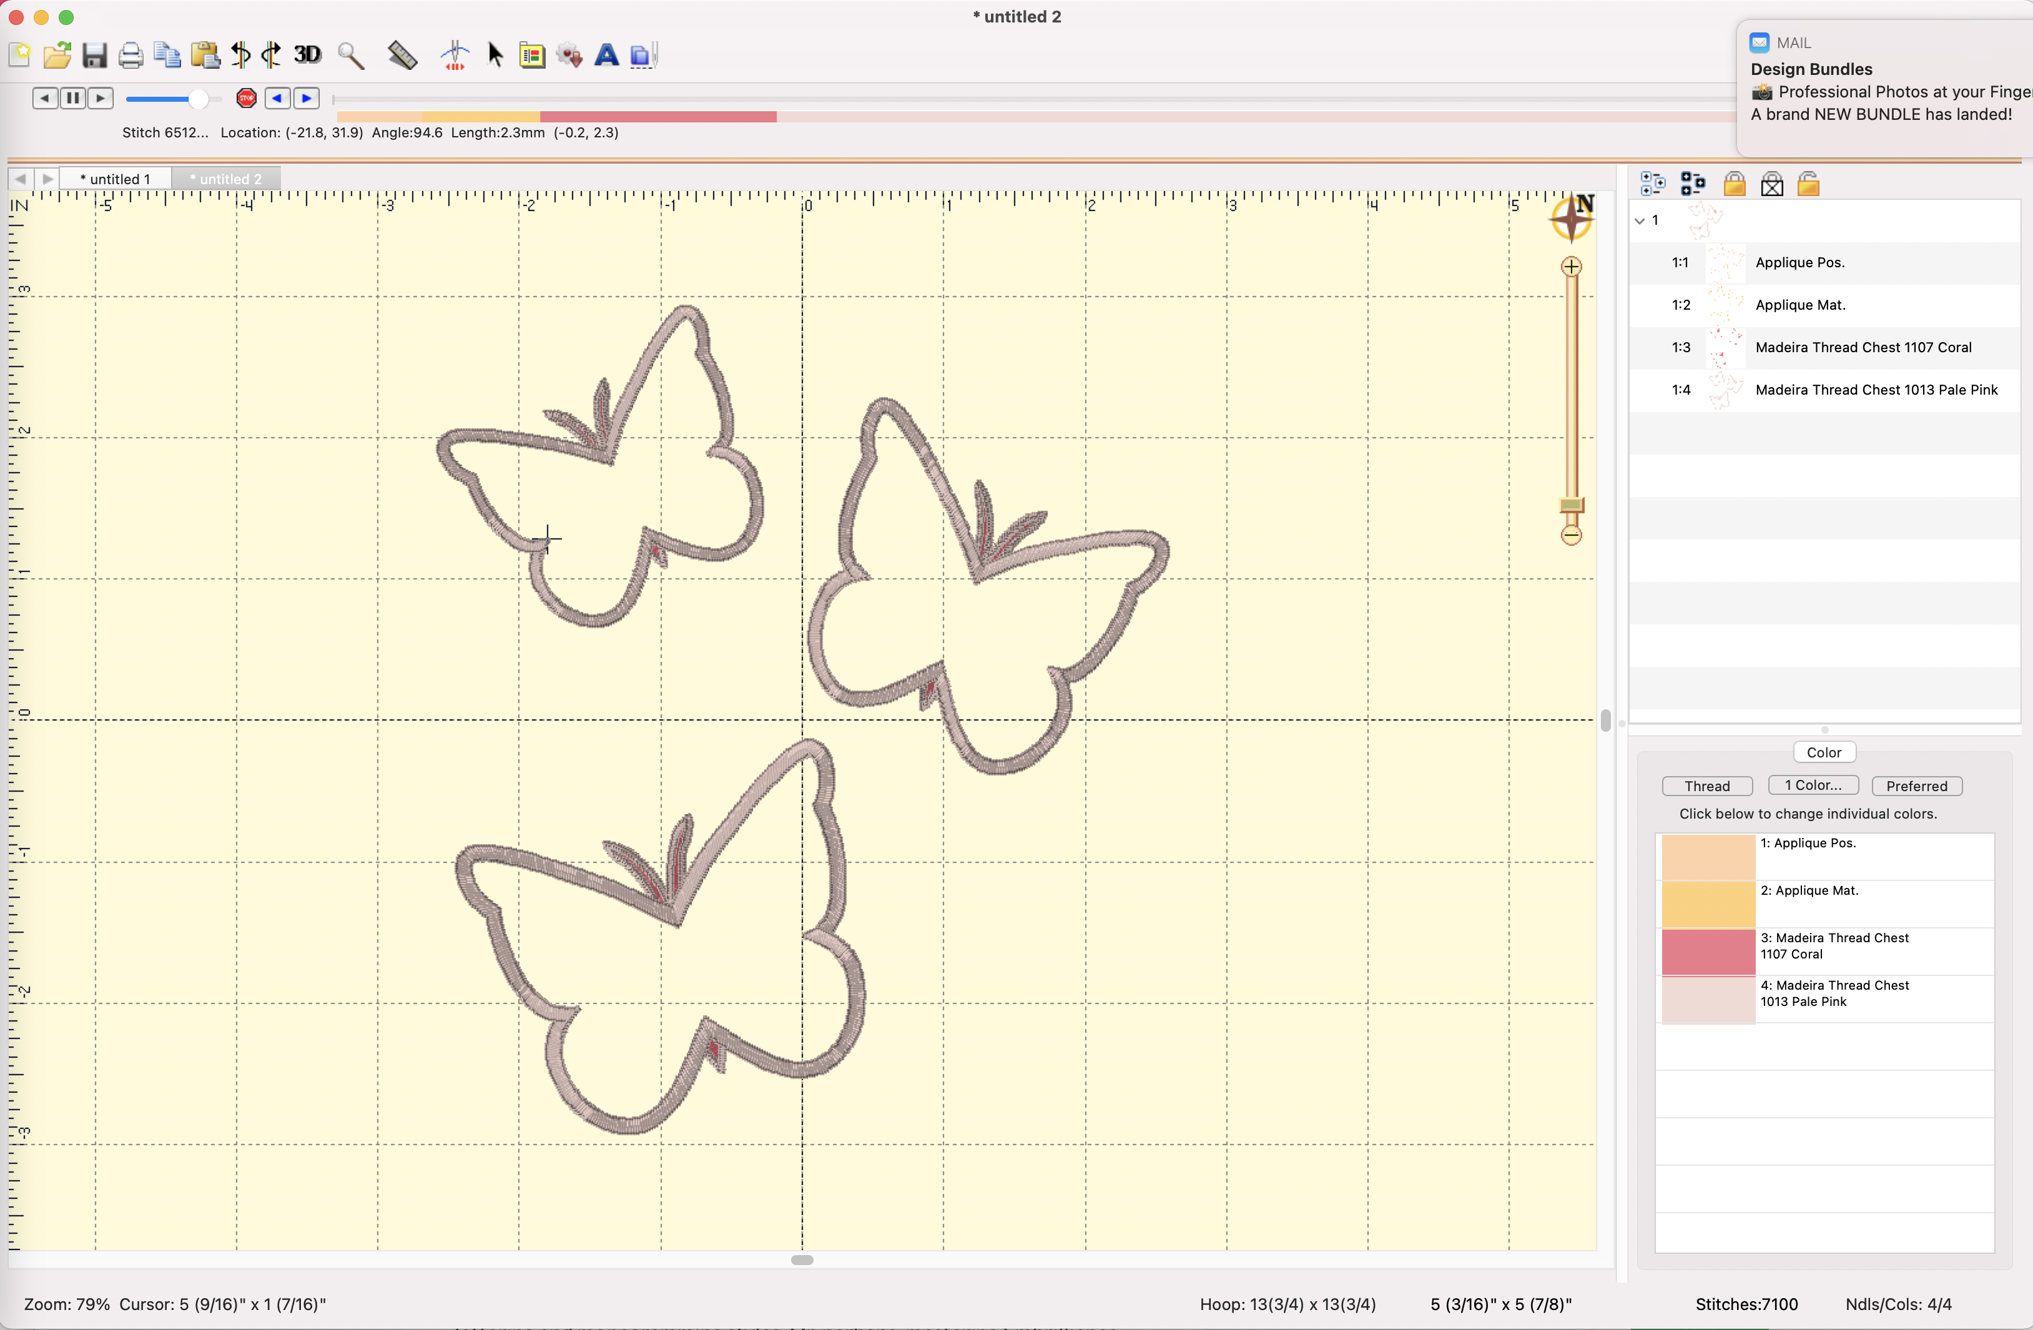Screen dimensions: 2033x1330
Task: Copy selection using the Copy icon
Action: (x=167, y=56)
